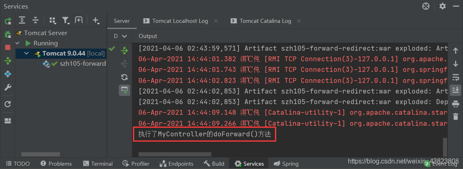
Task: Open the Terminal tool window
Action: [x=98, y=164]
